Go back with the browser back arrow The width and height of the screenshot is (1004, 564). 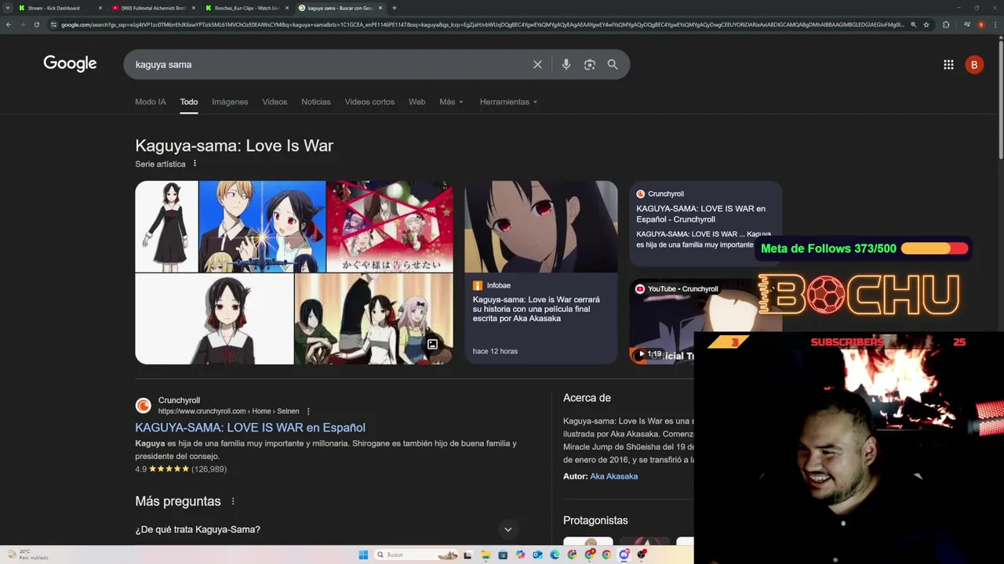9,24
